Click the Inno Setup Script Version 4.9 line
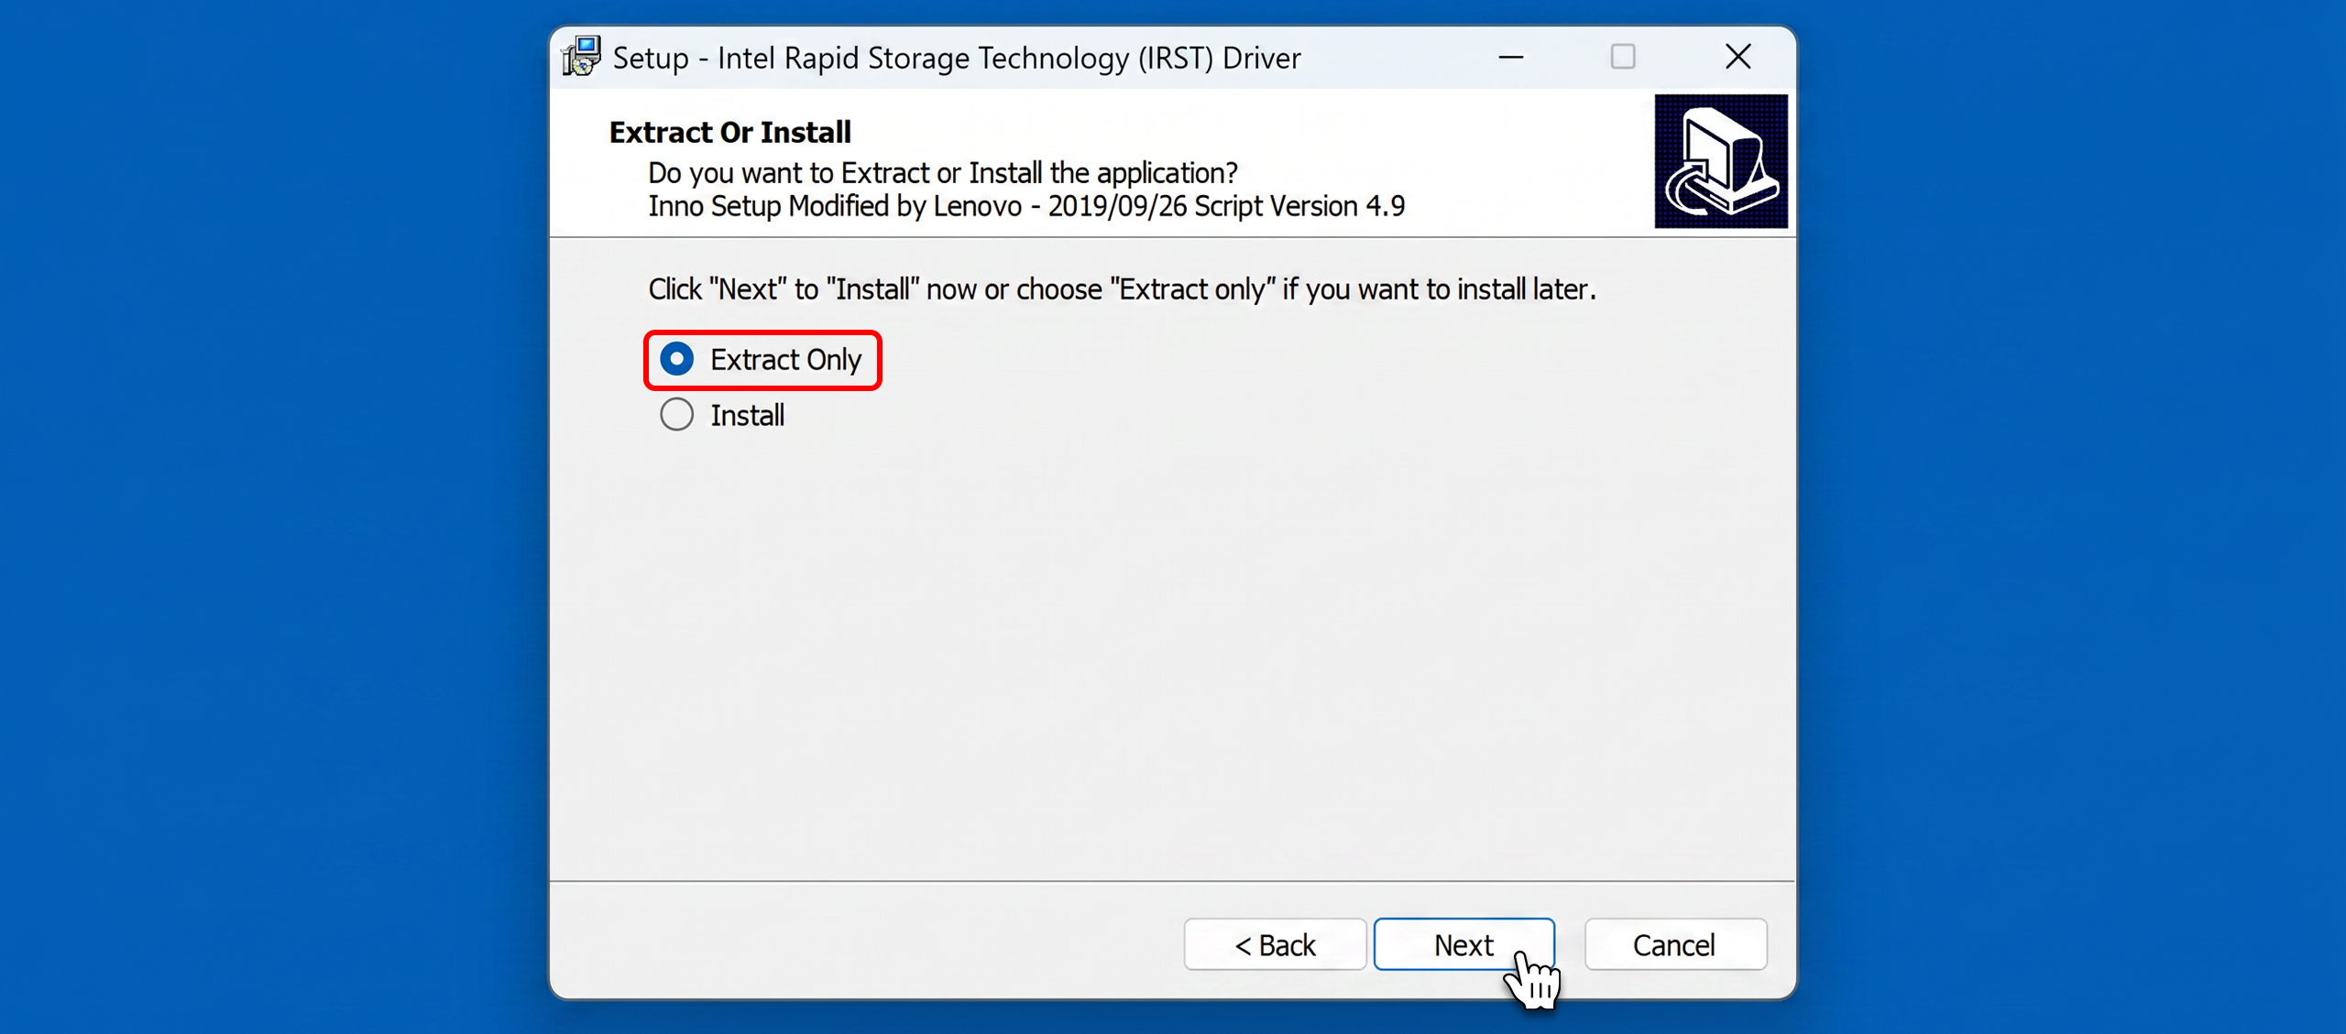Screen dimensions: 2346x1034 click(1026, 206)
